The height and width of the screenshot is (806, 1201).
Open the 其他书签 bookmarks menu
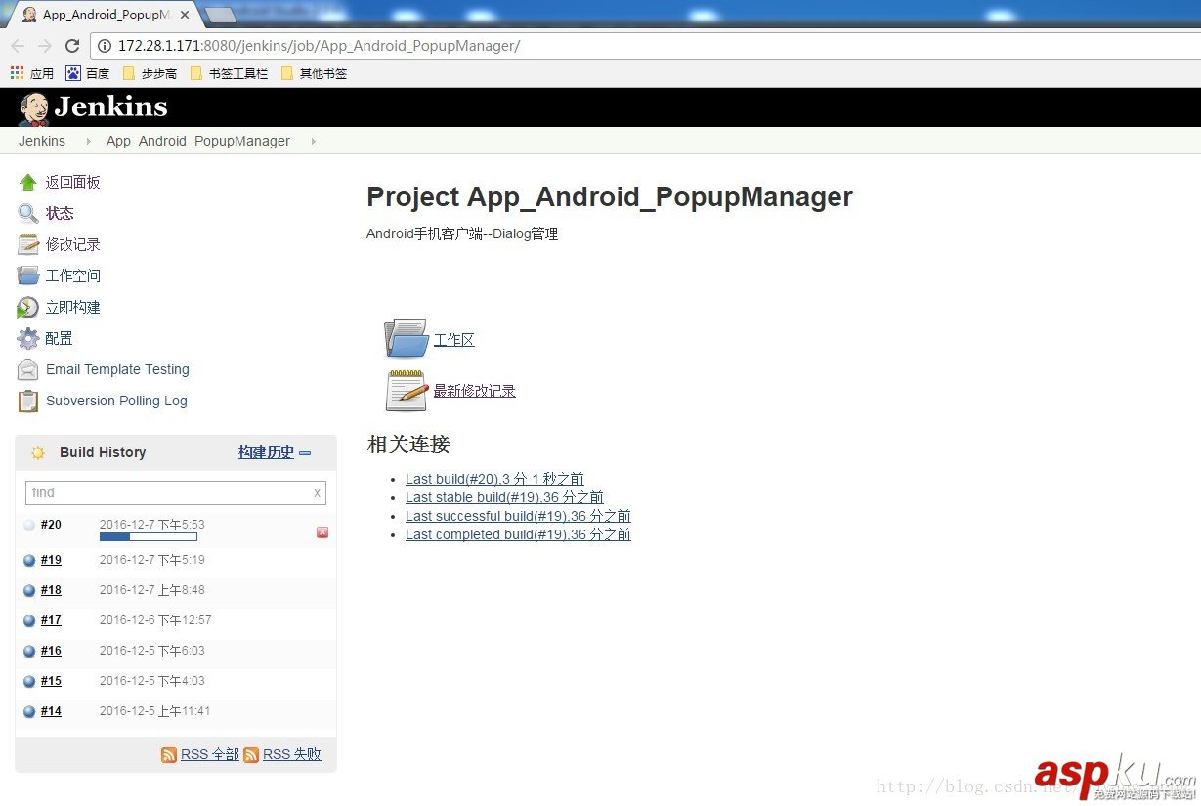point(313,72)
